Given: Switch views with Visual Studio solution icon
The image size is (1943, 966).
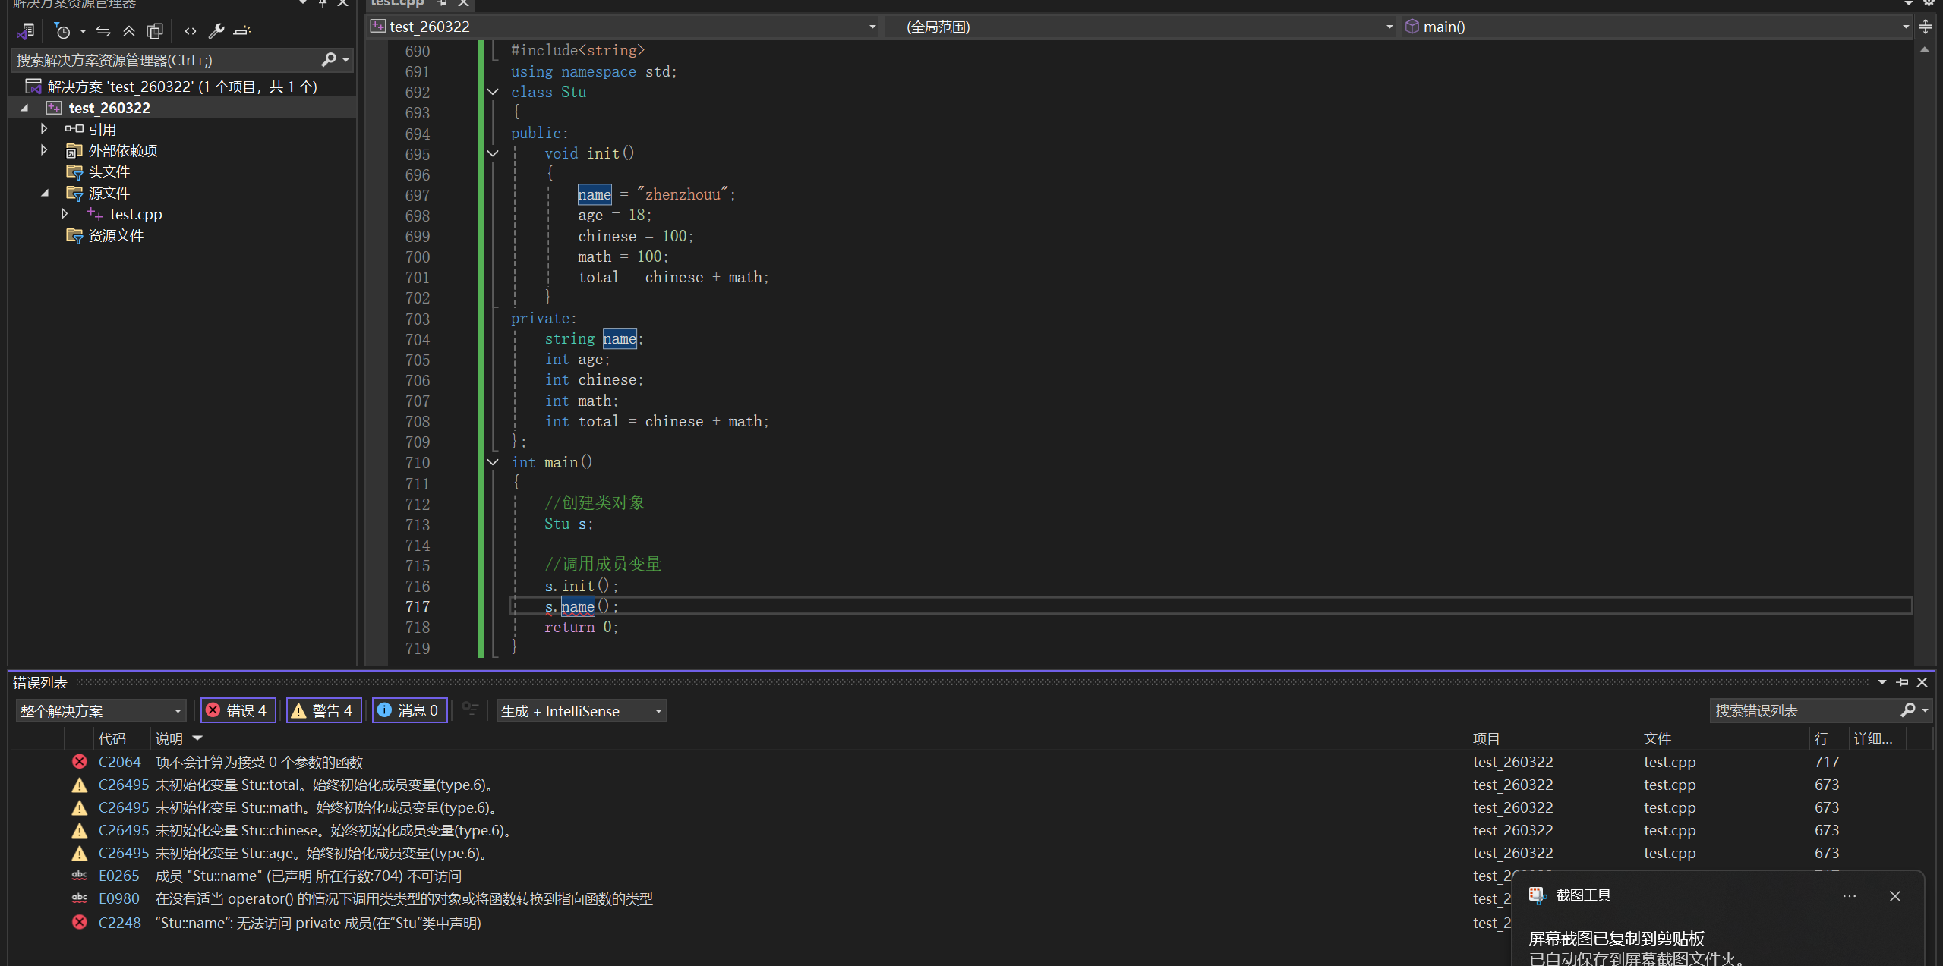Looking at the screenshot, I should [x=26, y=31].
